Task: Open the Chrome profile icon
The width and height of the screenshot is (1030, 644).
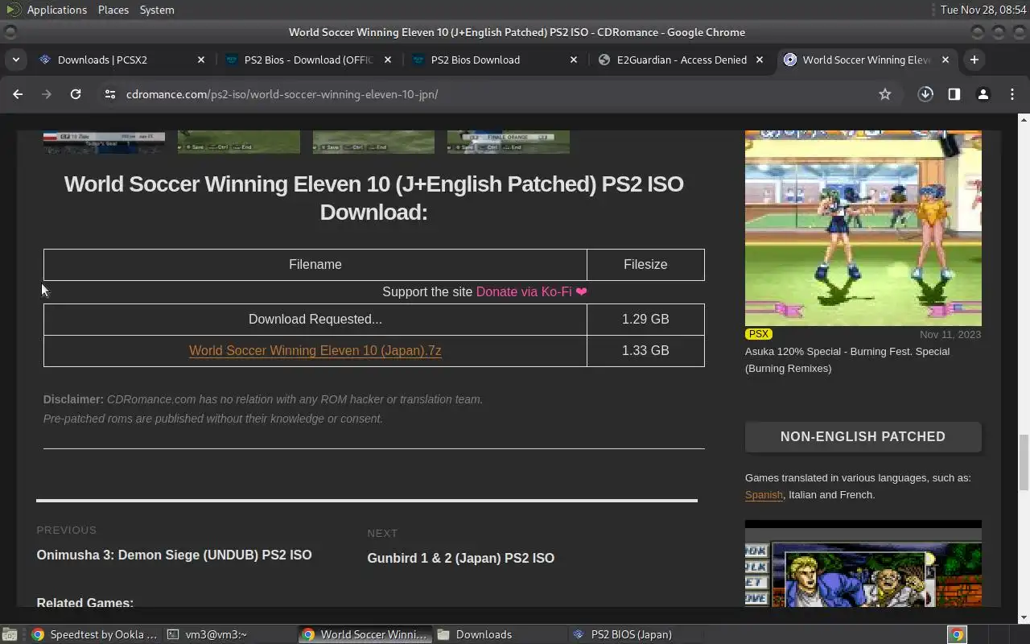Action: (x=983, y=94)
